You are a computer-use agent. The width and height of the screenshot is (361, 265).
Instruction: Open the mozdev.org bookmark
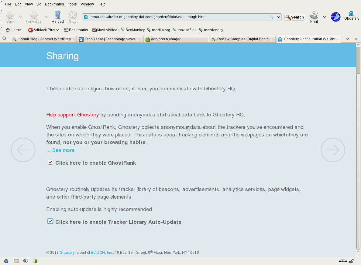(211, 30)
